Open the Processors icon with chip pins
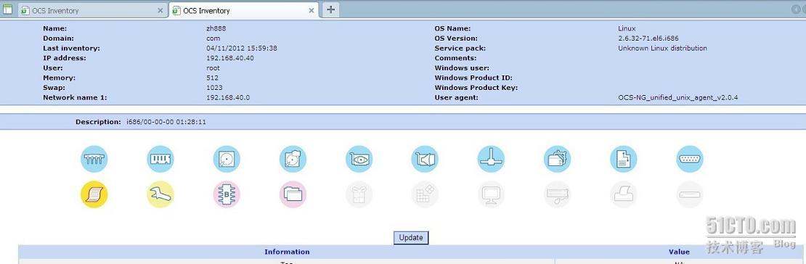Screen dimensions: 806x264 (x=94, y=160)
